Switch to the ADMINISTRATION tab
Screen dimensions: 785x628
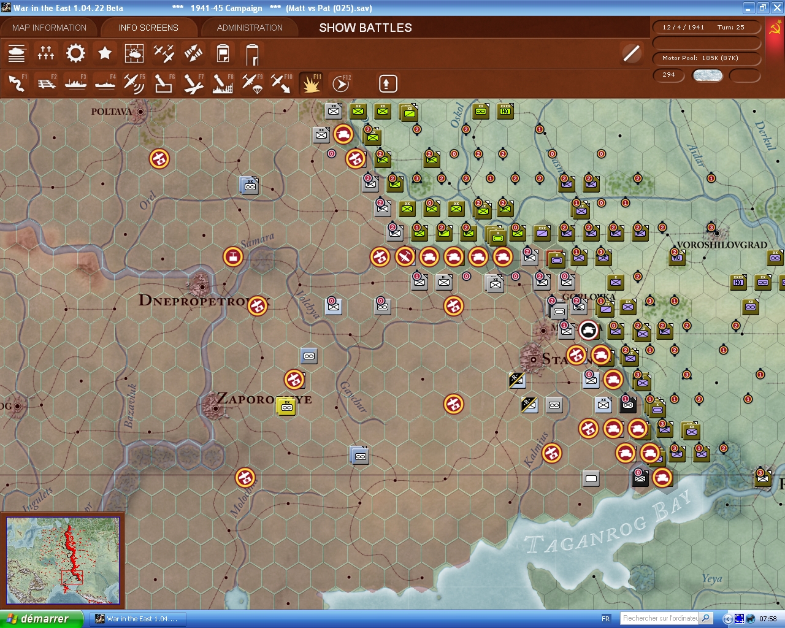[x=250, y=28]
